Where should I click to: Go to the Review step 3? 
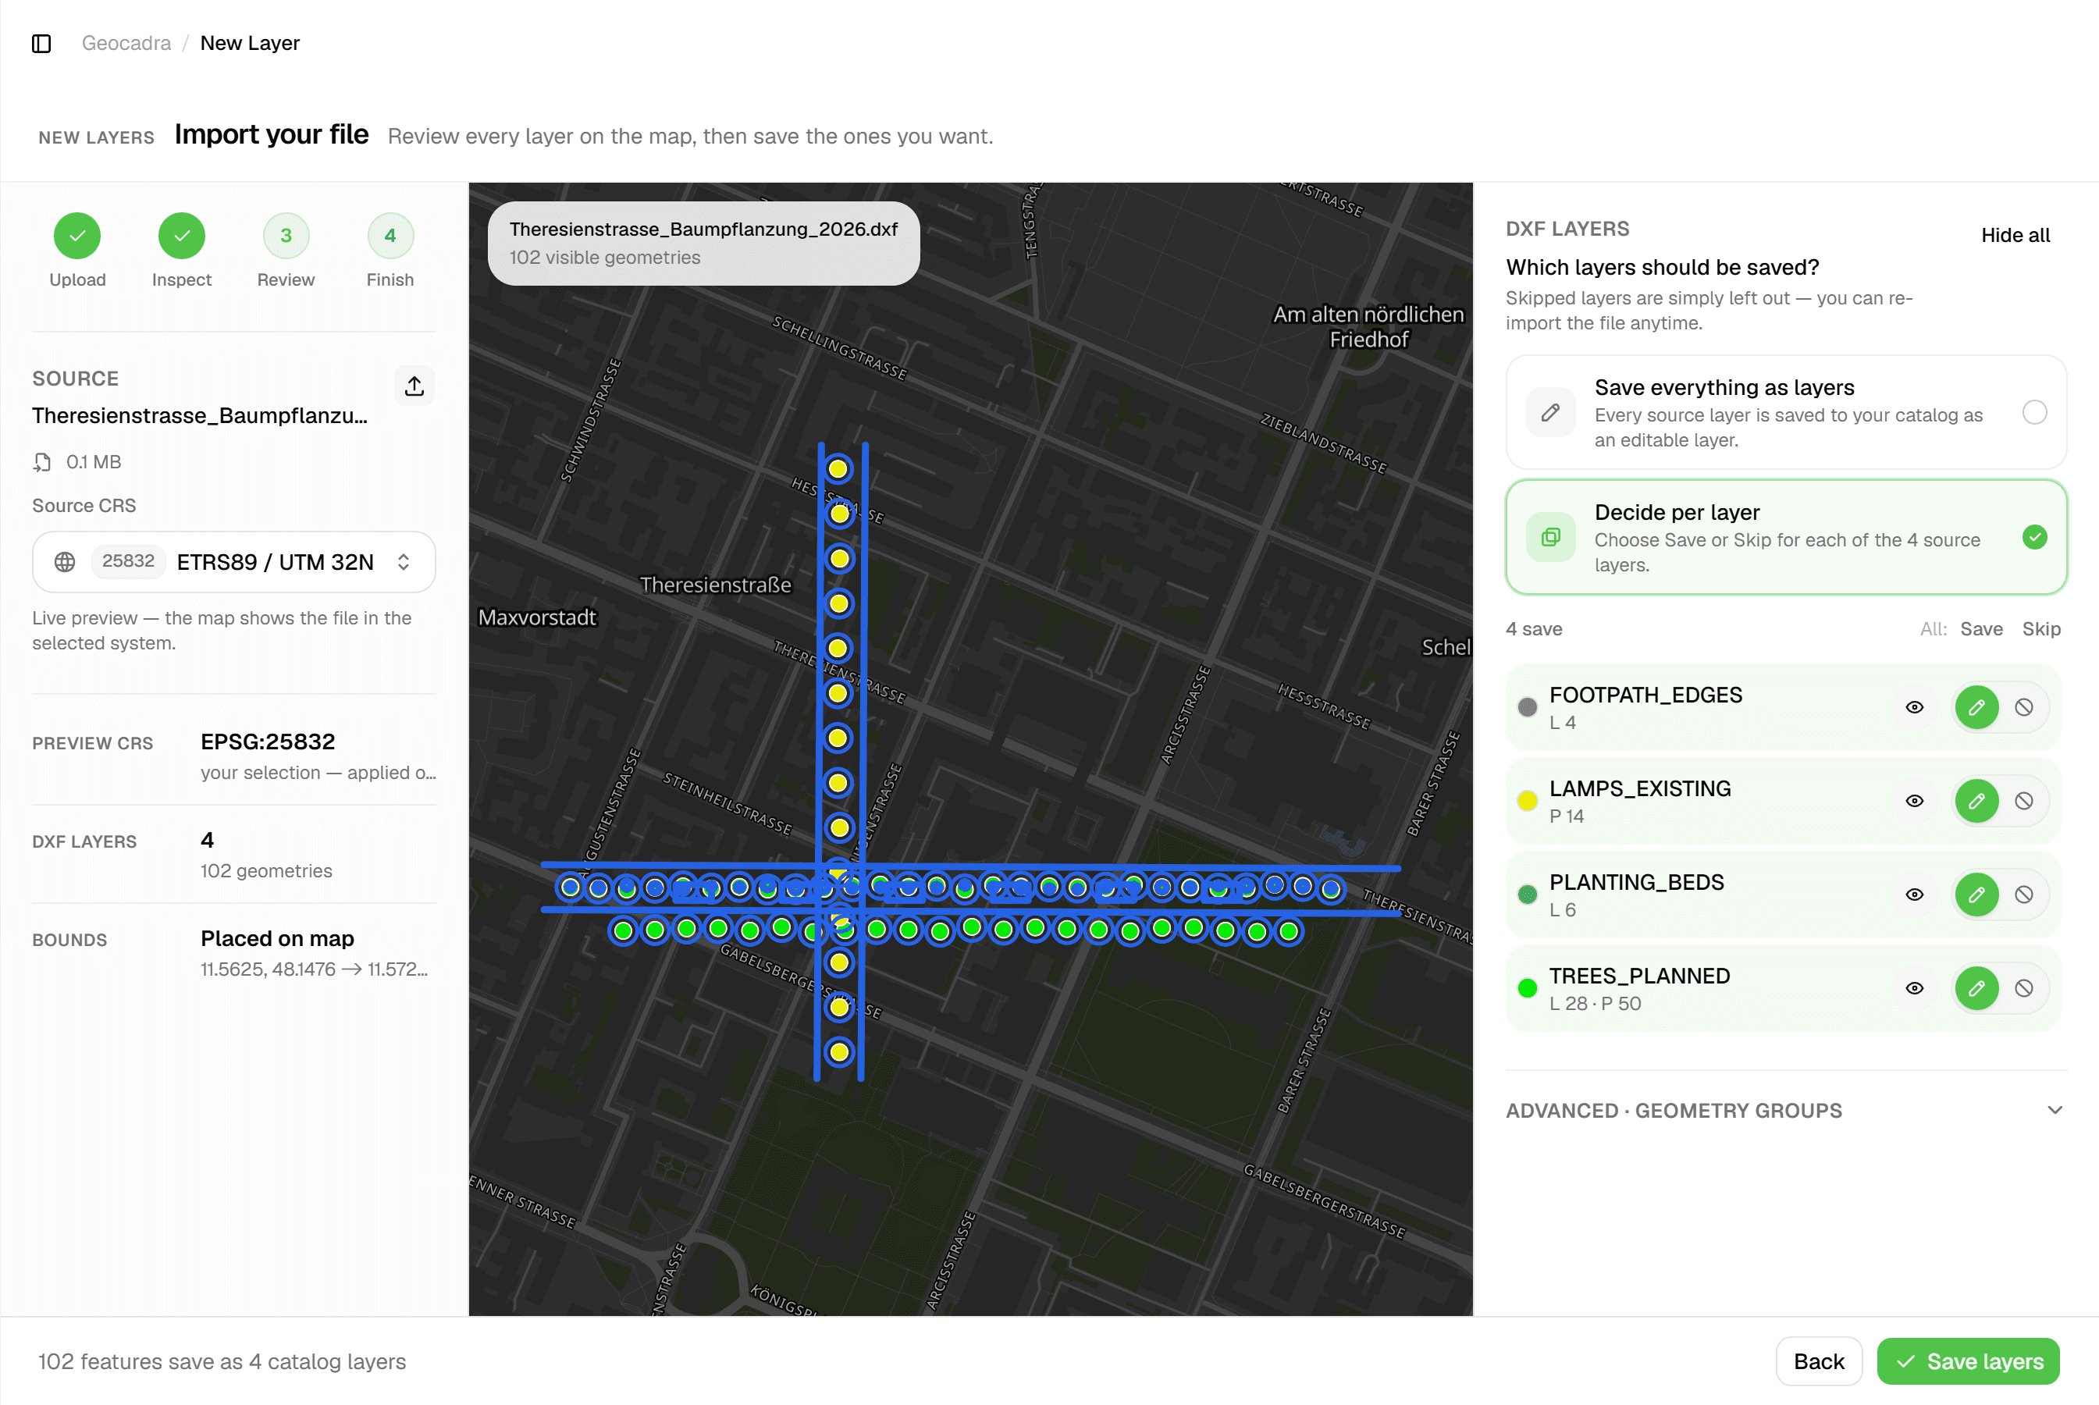pyautogui.click(x=286, y=236)
